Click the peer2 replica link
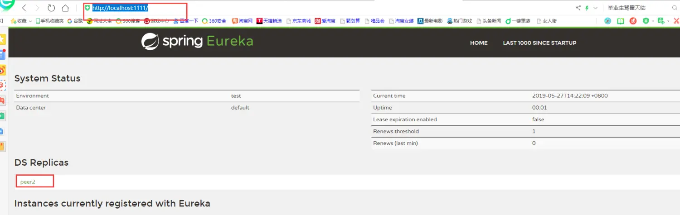 pyautogui.click(x=28, y=182)
